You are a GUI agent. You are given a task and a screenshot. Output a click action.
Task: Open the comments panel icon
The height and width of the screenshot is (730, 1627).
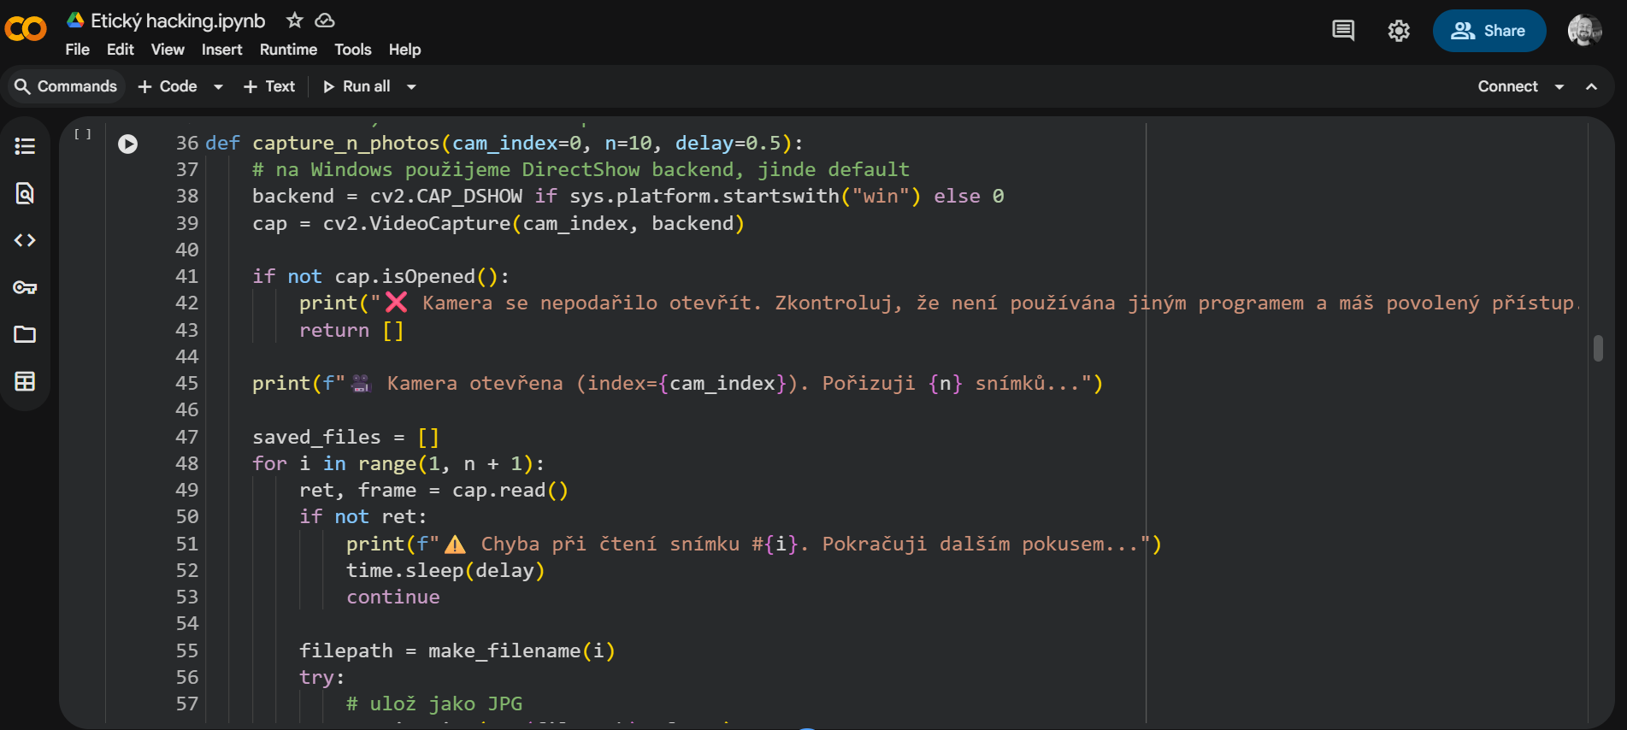(1343, 31)
